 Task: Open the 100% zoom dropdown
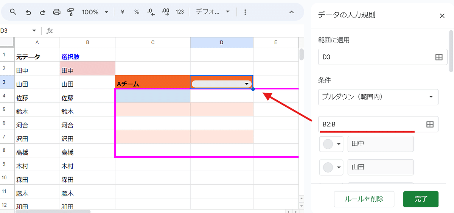click(95, 12)
